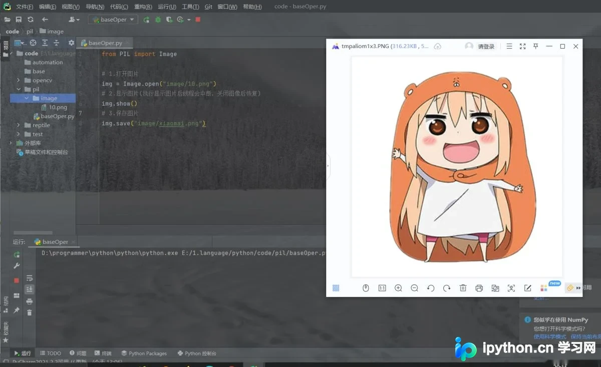
Task: Expand the reptile folder
Action: coord(19,125)
